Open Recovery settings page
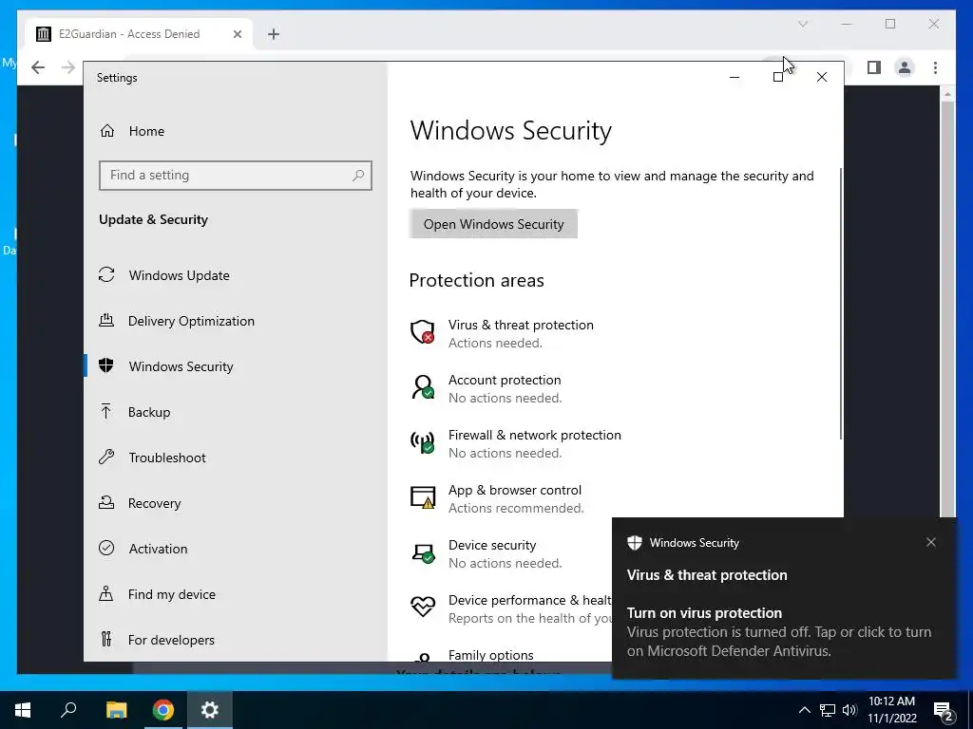The image size is (973, 729). pos(155,503)
